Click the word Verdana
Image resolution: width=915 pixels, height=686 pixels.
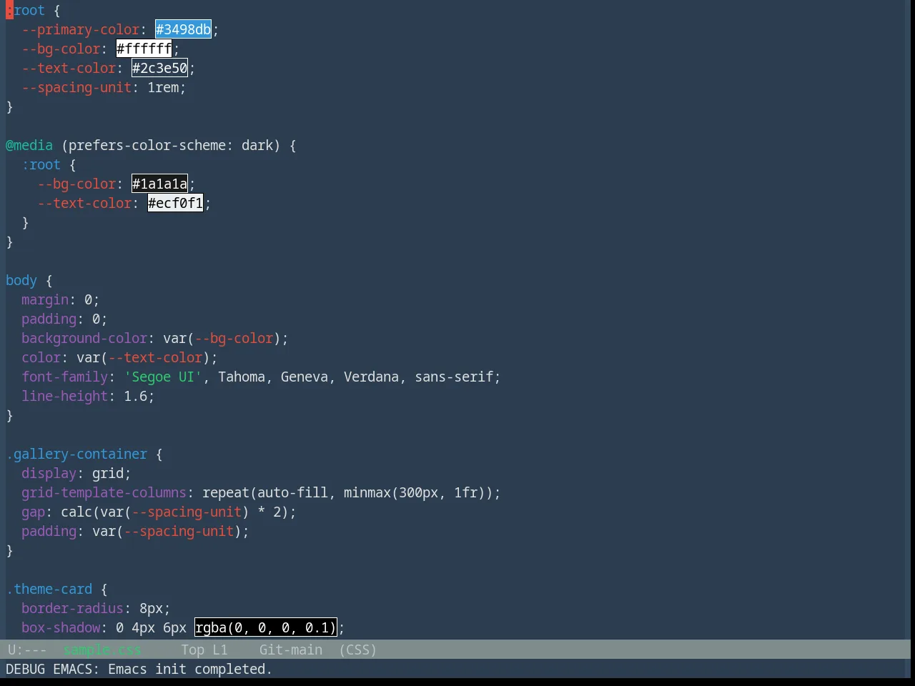tap(371, 377)
